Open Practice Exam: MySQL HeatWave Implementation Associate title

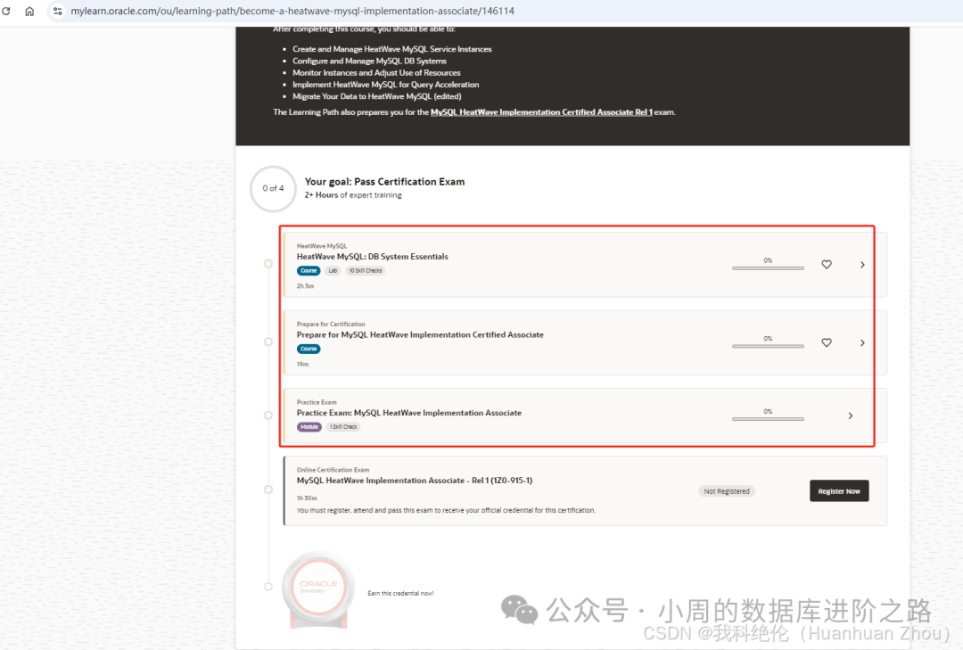point(409,413)
